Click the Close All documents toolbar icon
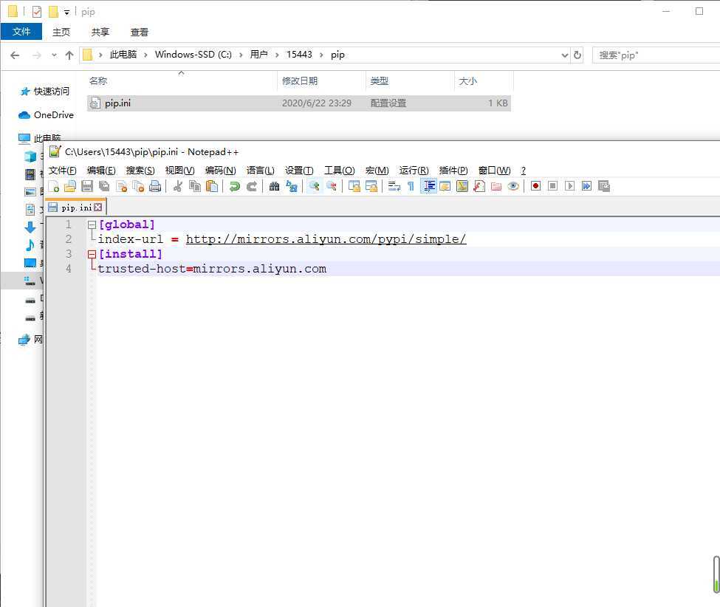This screenshot has height=607, width=720. coord(138,186)
